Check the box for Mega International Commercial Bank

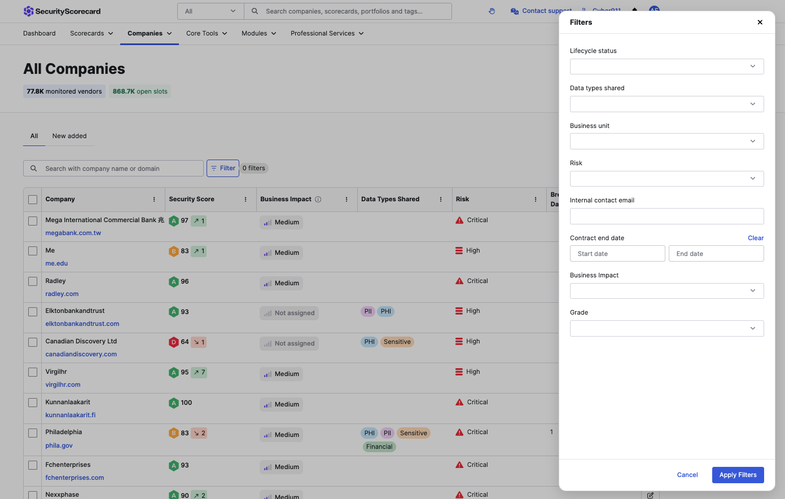(33, 221)
